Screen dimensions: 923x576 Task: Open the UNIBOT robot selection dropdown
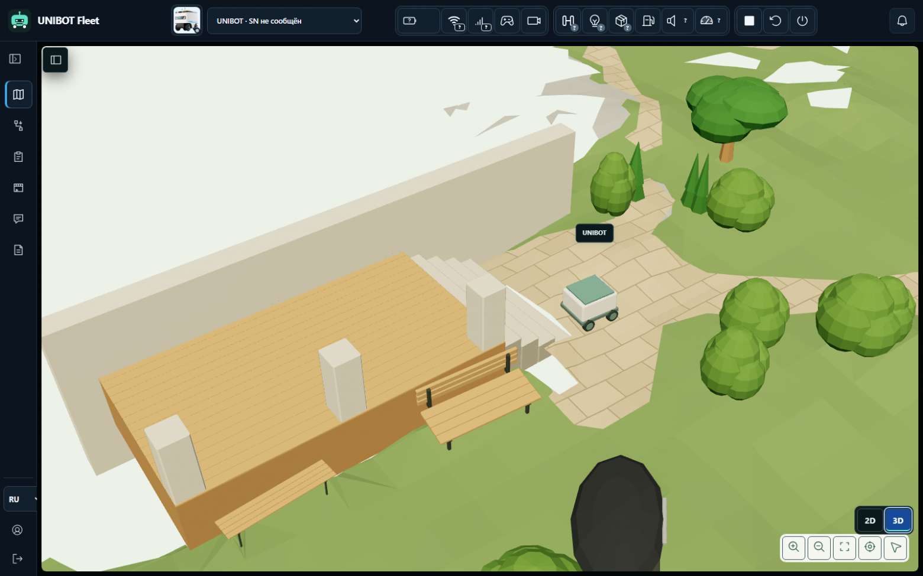(284, 21)
